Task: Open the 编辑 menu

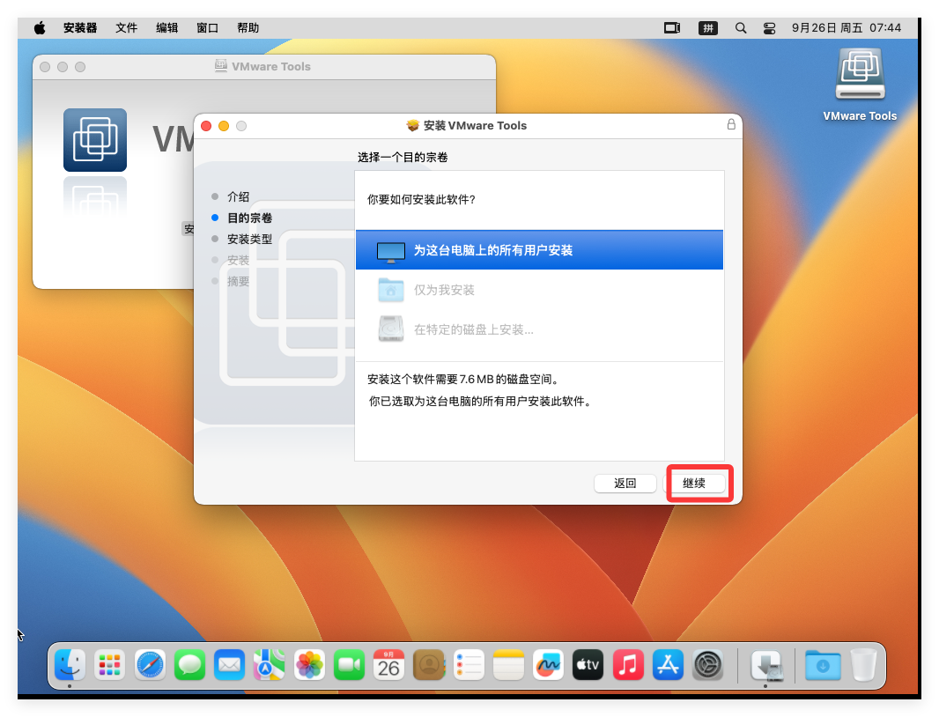Action: tap(167, 27)
